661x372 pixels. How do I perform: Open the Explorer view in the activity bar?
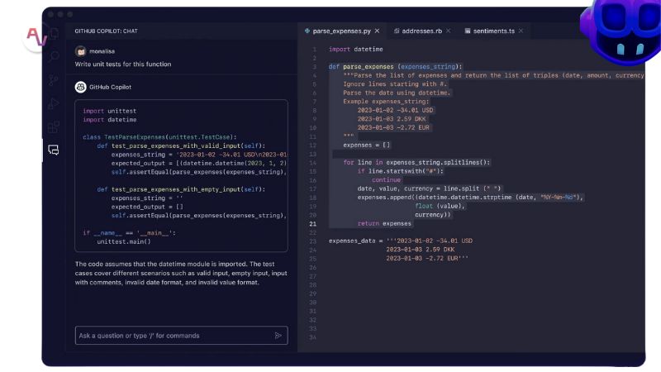pyautogui.click(x=54, y=34)
